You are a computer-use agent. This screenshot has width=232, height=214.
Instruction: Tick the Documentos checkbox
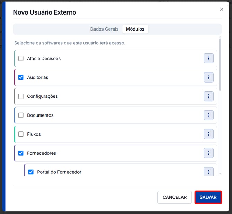click(x=21, y=115)
